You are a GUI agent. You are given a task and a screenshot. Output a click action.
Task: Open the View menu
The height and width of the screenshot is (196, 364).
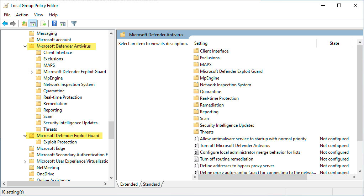tap(38, 15)
